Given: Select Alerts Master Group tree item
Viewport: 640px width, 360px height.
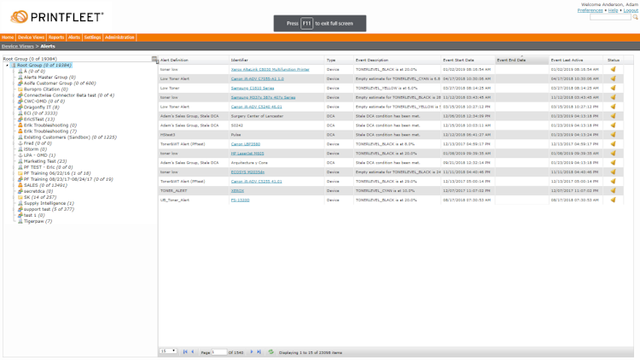Looking at the screenshot, I should coord(49,77).
